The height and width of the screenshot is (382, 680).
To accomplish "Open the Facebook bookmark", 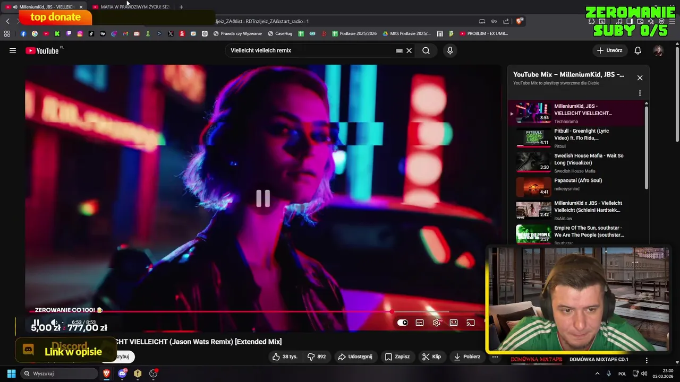I will 23,33.
